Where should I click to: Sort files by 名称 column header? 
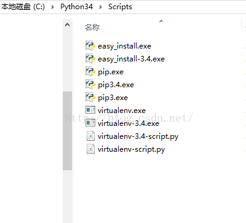coord(92,27)
